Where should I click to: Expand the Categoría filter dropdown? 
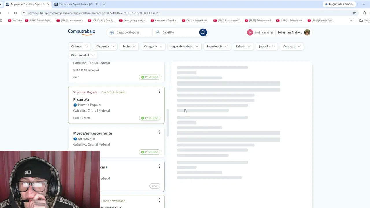pos(153,46)
